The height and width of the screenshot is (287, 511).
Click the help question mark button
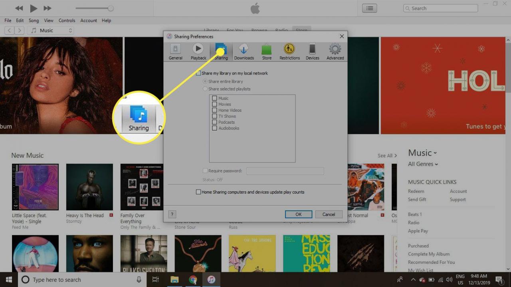pyautogui.click(x=172, y=214)
